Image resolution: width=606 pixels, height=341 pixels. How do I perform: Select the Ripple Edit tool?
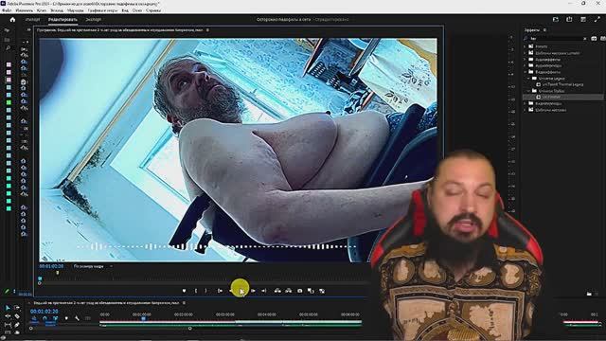click(8, 316)
